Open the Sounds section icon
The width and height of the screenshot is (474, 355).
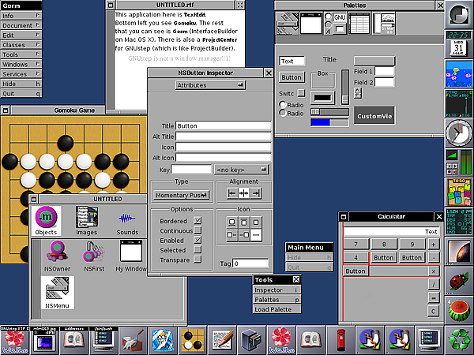(126, 219)
